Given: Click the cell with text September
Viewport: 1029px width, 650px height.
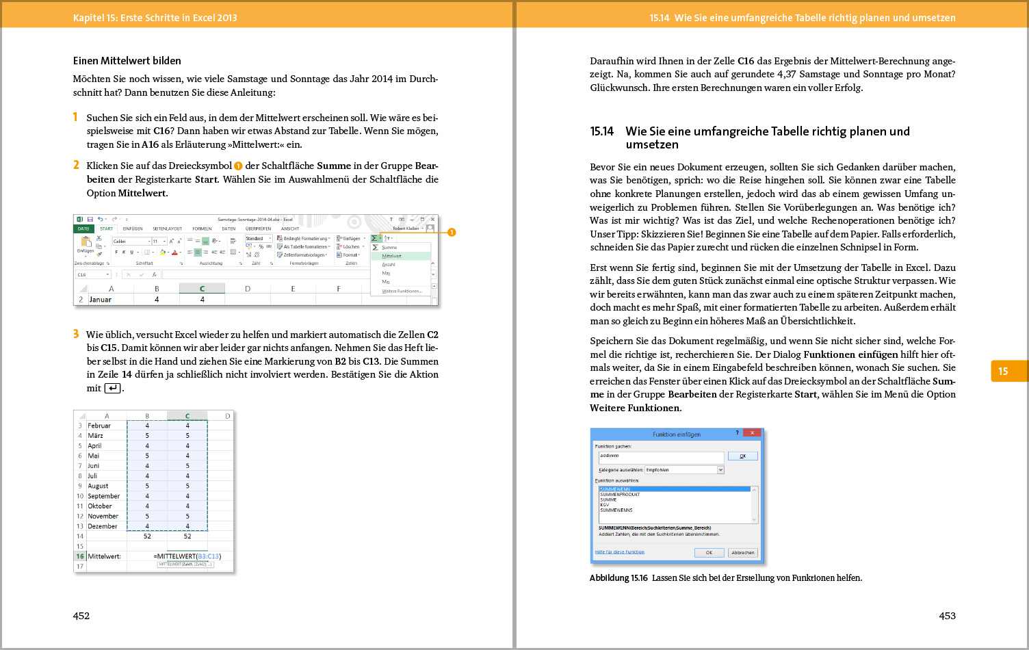Looking at the screenshot, I should tap(106, 496).
